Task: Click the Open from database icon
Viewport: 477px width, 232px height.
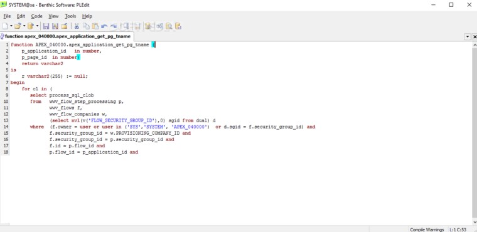Action: point(31,26)
